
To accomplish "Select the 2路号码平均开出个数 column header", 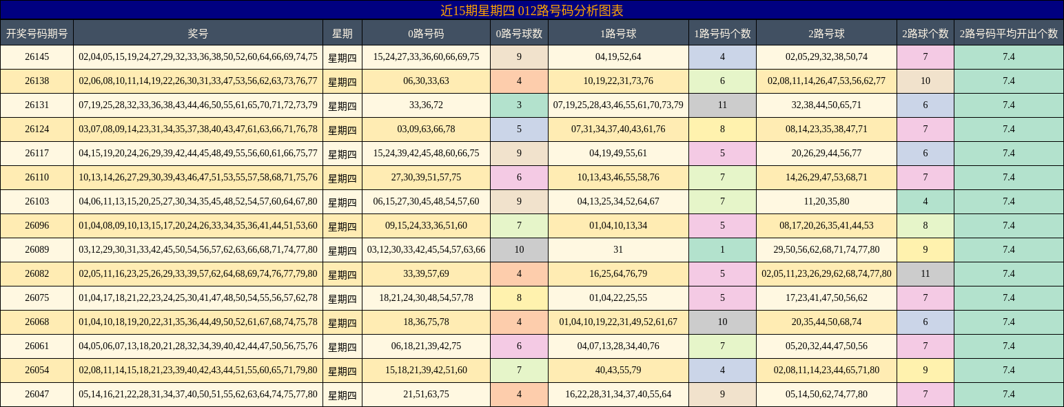I will point(1009,33).
